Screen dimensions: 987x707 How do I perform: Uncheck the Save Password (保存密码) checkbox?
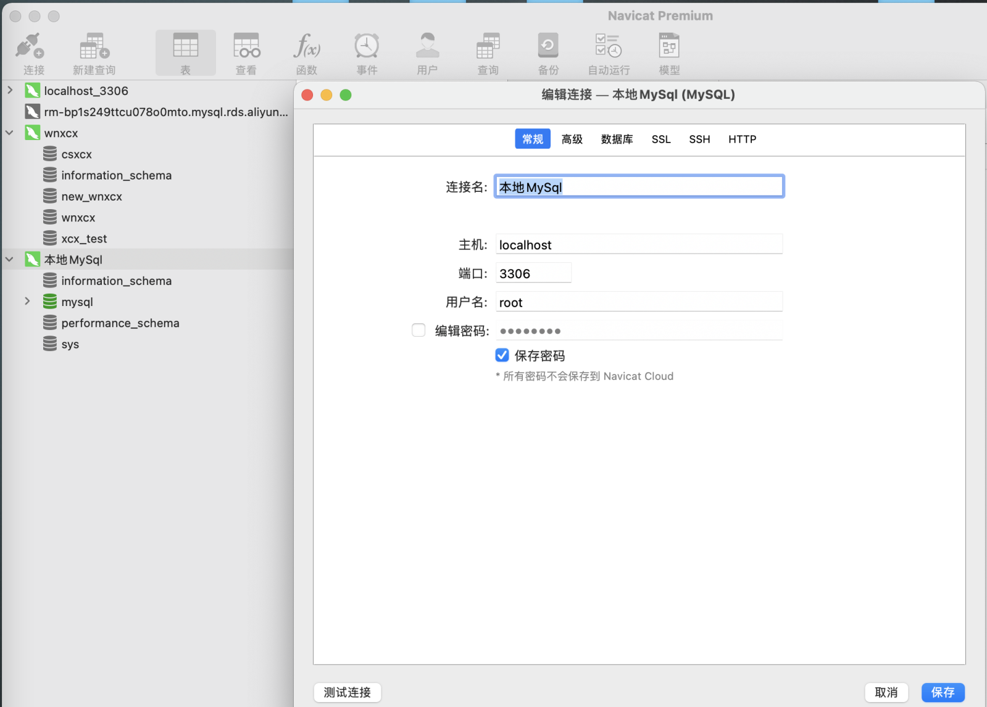click(502, 355)
